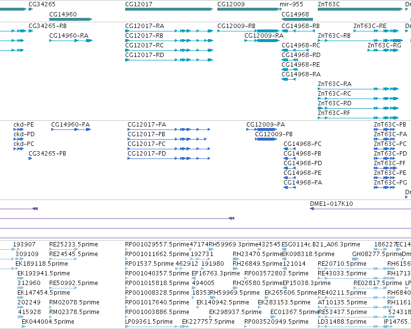Click protein ZnT63C-PG label
This screenshot has width=411, height=329.
(x=390, y=183)
